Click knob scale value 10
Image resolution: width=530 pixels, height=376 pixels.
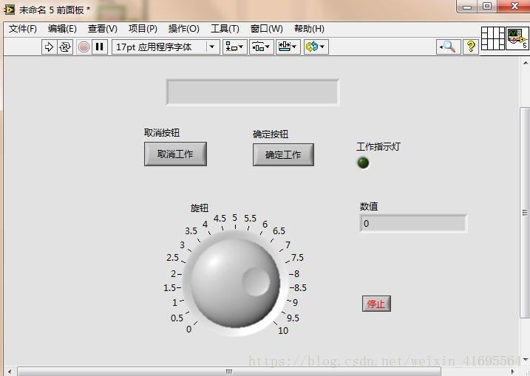(283, 331)
